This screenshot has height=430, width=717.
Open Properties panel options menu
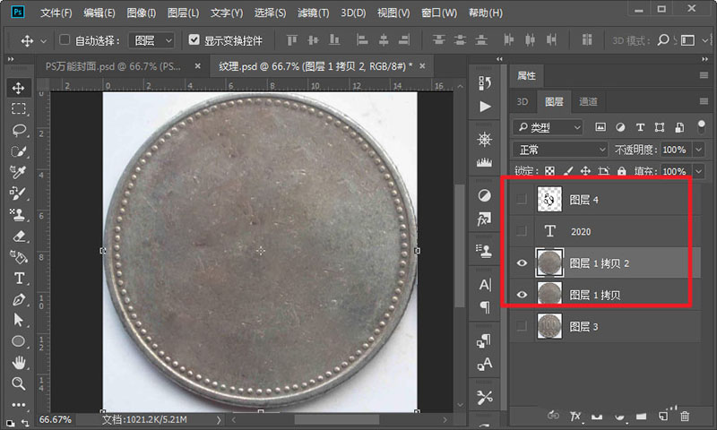[704, 75]
